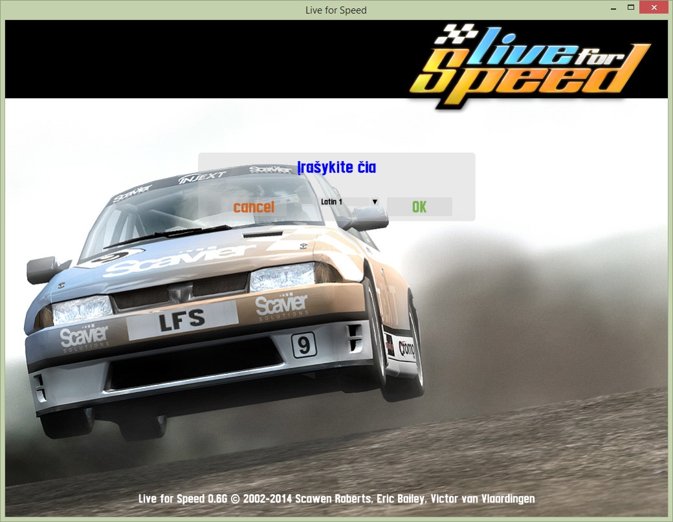Click the orange cancel button
The height and width of the screenshot is (522, 673).
(254, 207)
